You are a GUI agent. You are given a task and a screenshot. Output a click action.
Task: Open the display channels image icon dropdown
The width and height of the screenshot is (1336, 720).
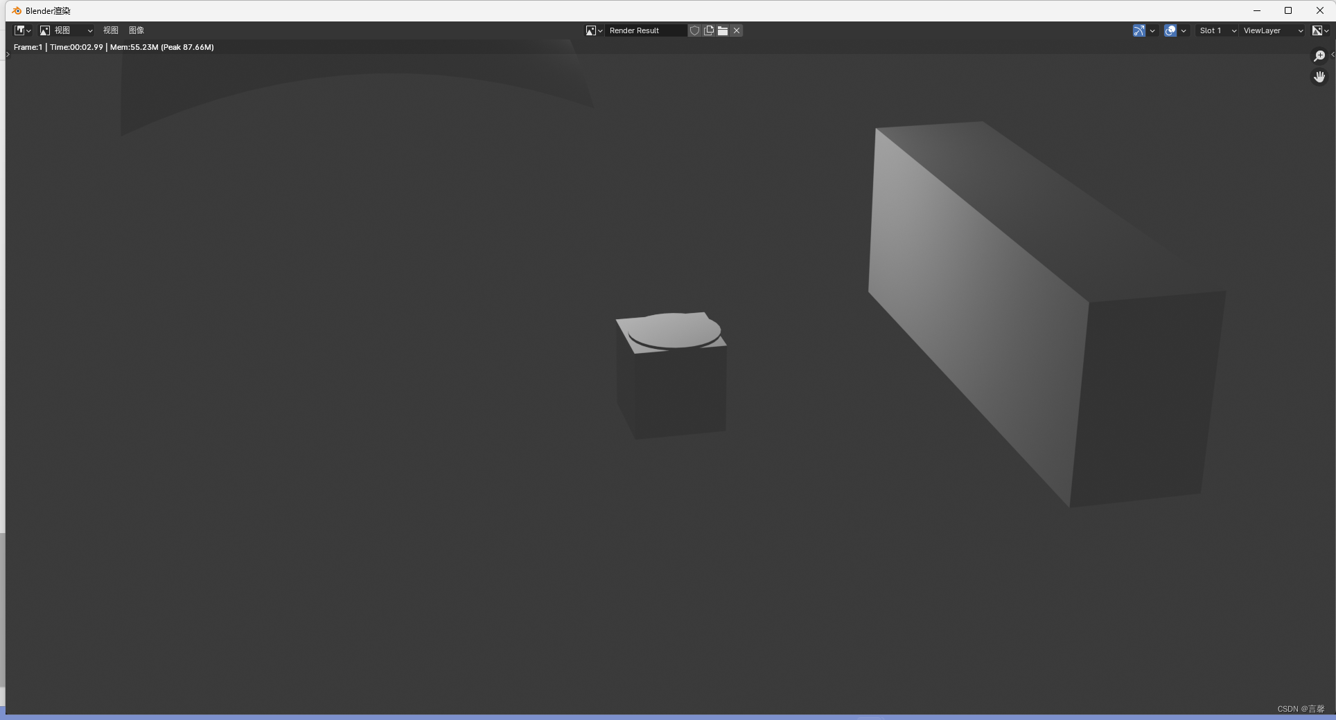pos(1320,30)
